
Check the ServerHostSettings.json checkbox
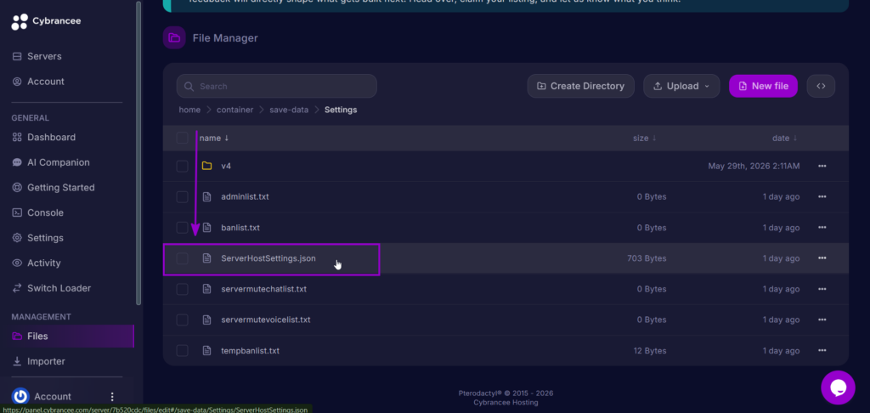click(182, 258)
